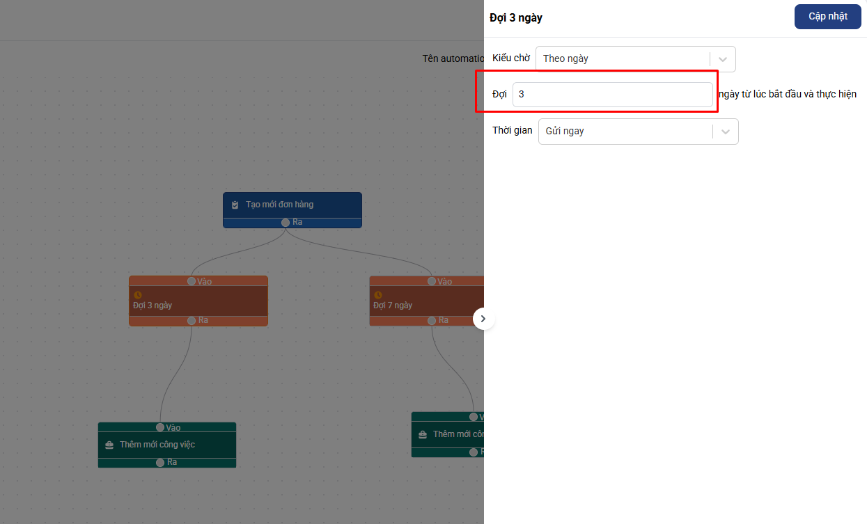The image size is (867, 524).
Task: Expand the Thời gian dropdown arrow
Action: (x=726, y=132)
